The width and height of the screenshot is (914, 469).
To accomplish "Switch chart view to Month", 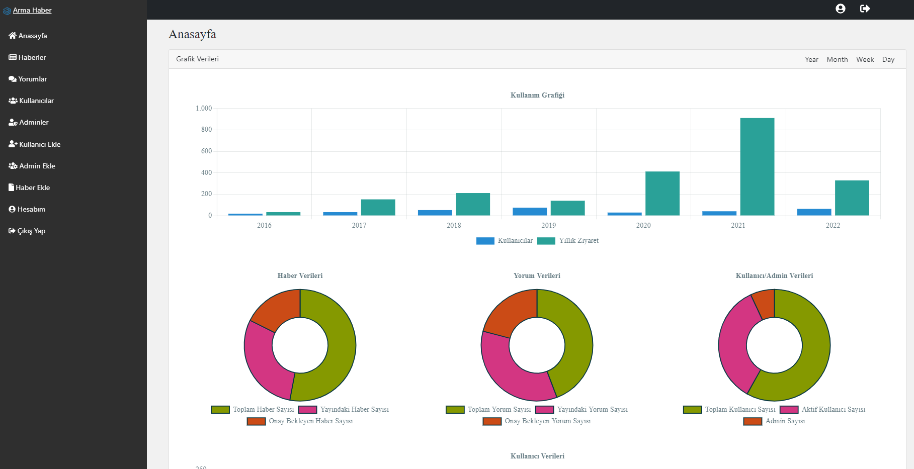I will (837, 59).
